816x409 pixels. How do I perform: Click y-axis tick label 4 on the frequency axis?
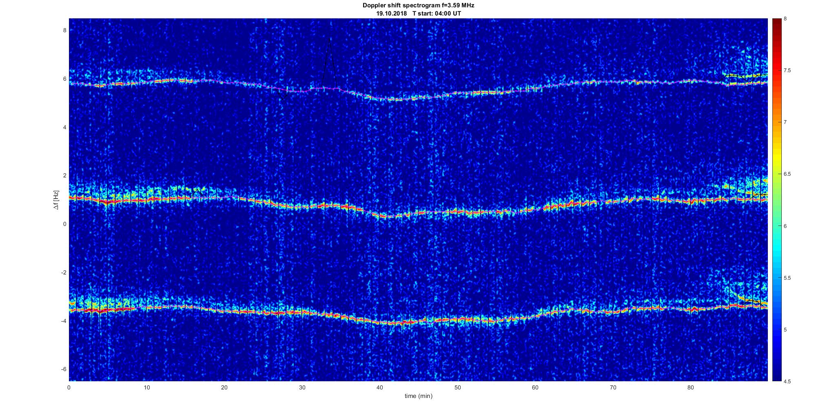(64, 127)
